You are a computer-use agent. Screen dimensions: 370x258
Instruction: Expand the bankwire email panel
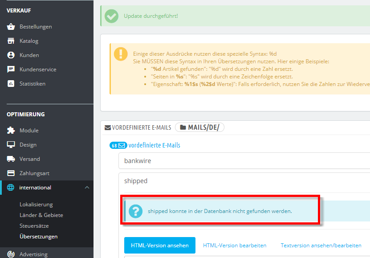[244, 160]
